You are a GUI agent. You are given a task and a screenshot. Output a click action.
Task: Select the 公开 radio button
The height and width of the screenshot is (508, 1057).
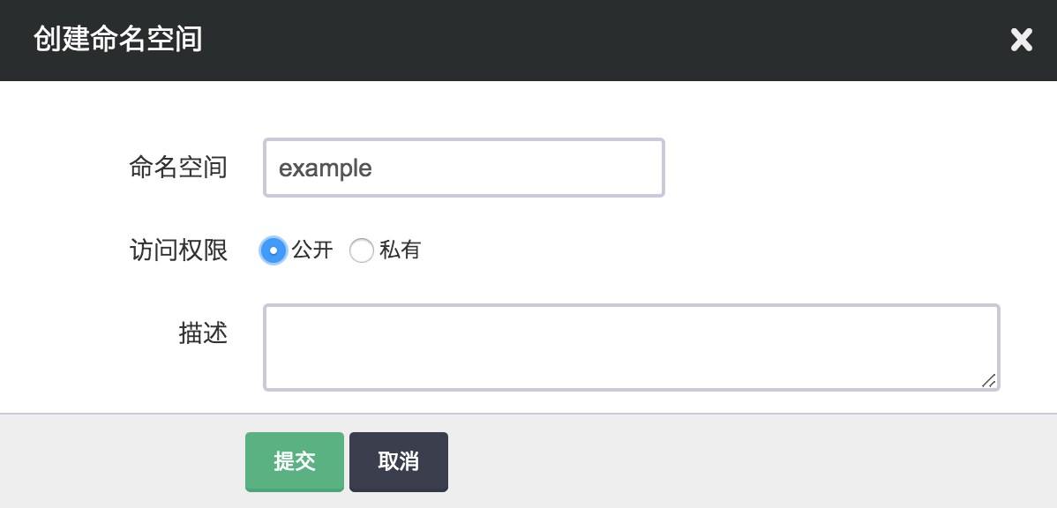tap(274, 250)
